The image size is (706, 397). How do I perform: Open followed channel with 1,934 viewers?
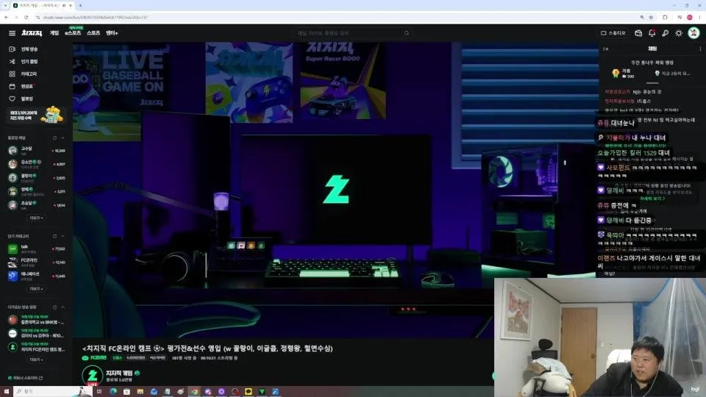point(37,205)
